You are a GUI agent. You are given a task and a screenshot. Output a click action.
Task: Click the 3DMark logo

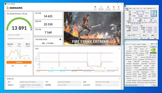(x=14, y=8)
